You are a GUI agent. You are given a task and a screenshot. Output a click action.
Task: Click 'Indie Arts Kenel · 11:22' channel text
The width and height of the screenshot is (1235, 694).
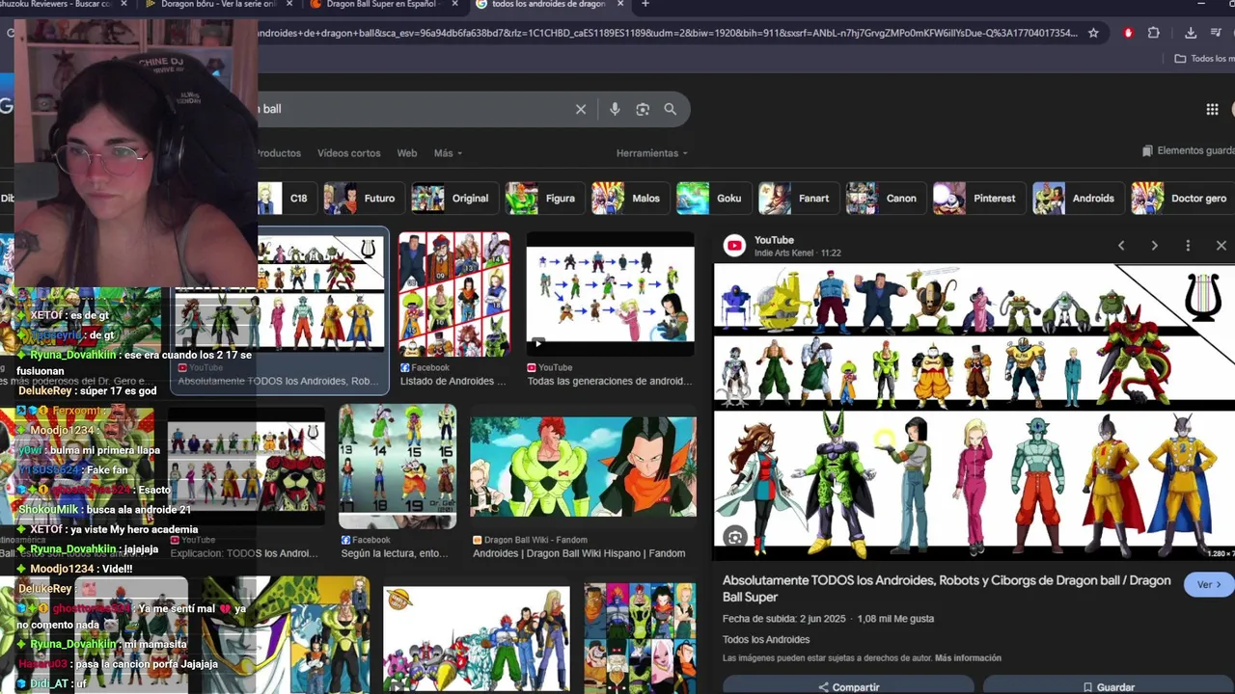[798, 254]
